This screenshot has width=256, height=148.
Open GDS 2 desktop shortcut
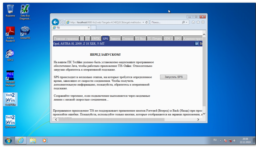pyautogui.click(x=10, y=55)
